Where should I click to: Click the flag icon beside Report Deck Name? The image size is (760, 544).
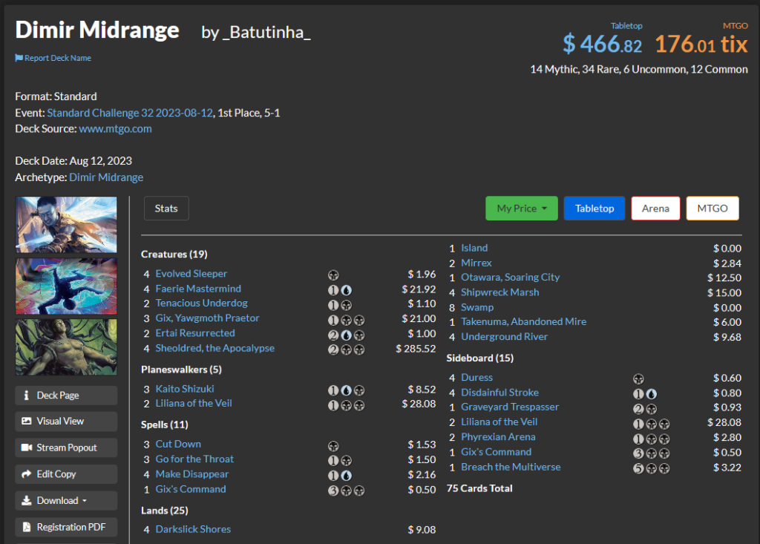(x=19, y=58)
